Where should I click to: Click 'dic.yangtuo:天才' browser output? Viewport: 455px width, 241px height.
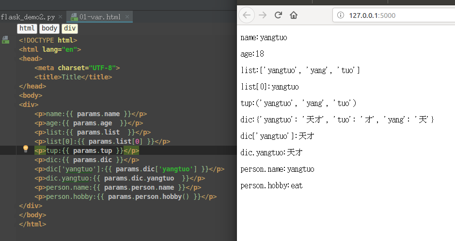272,152
